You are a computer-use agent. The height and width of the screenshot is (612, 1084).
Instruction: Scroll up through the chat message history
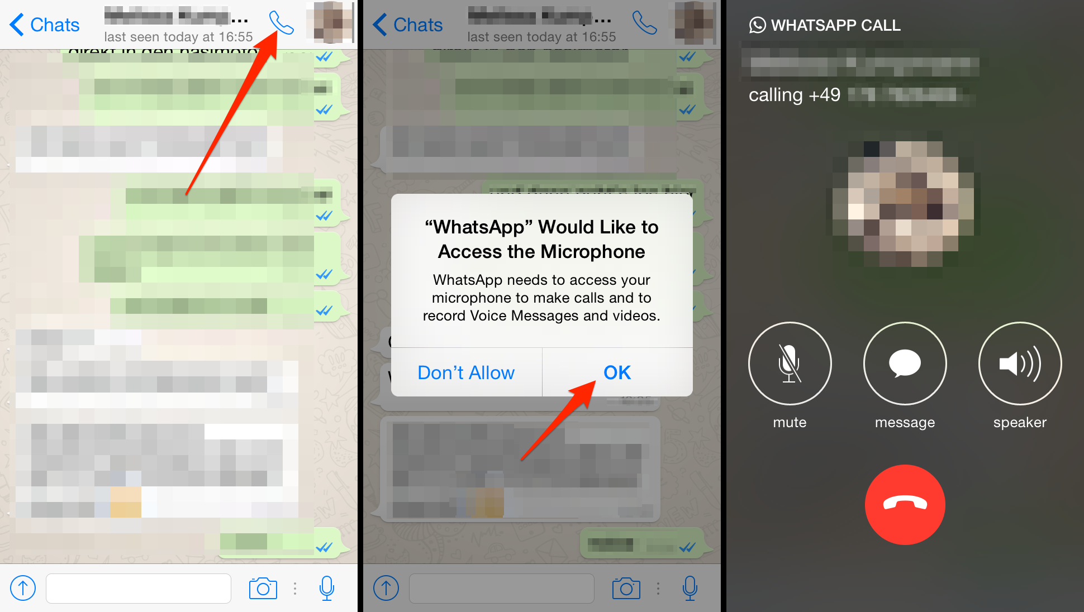point(179,298)
